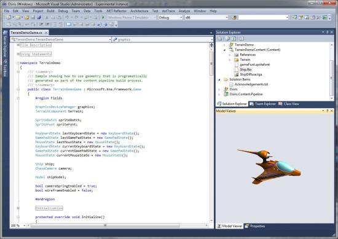Pin the Solution Explorer panel
This screenshot has height=239, width=338.
(x=327, y=32)
